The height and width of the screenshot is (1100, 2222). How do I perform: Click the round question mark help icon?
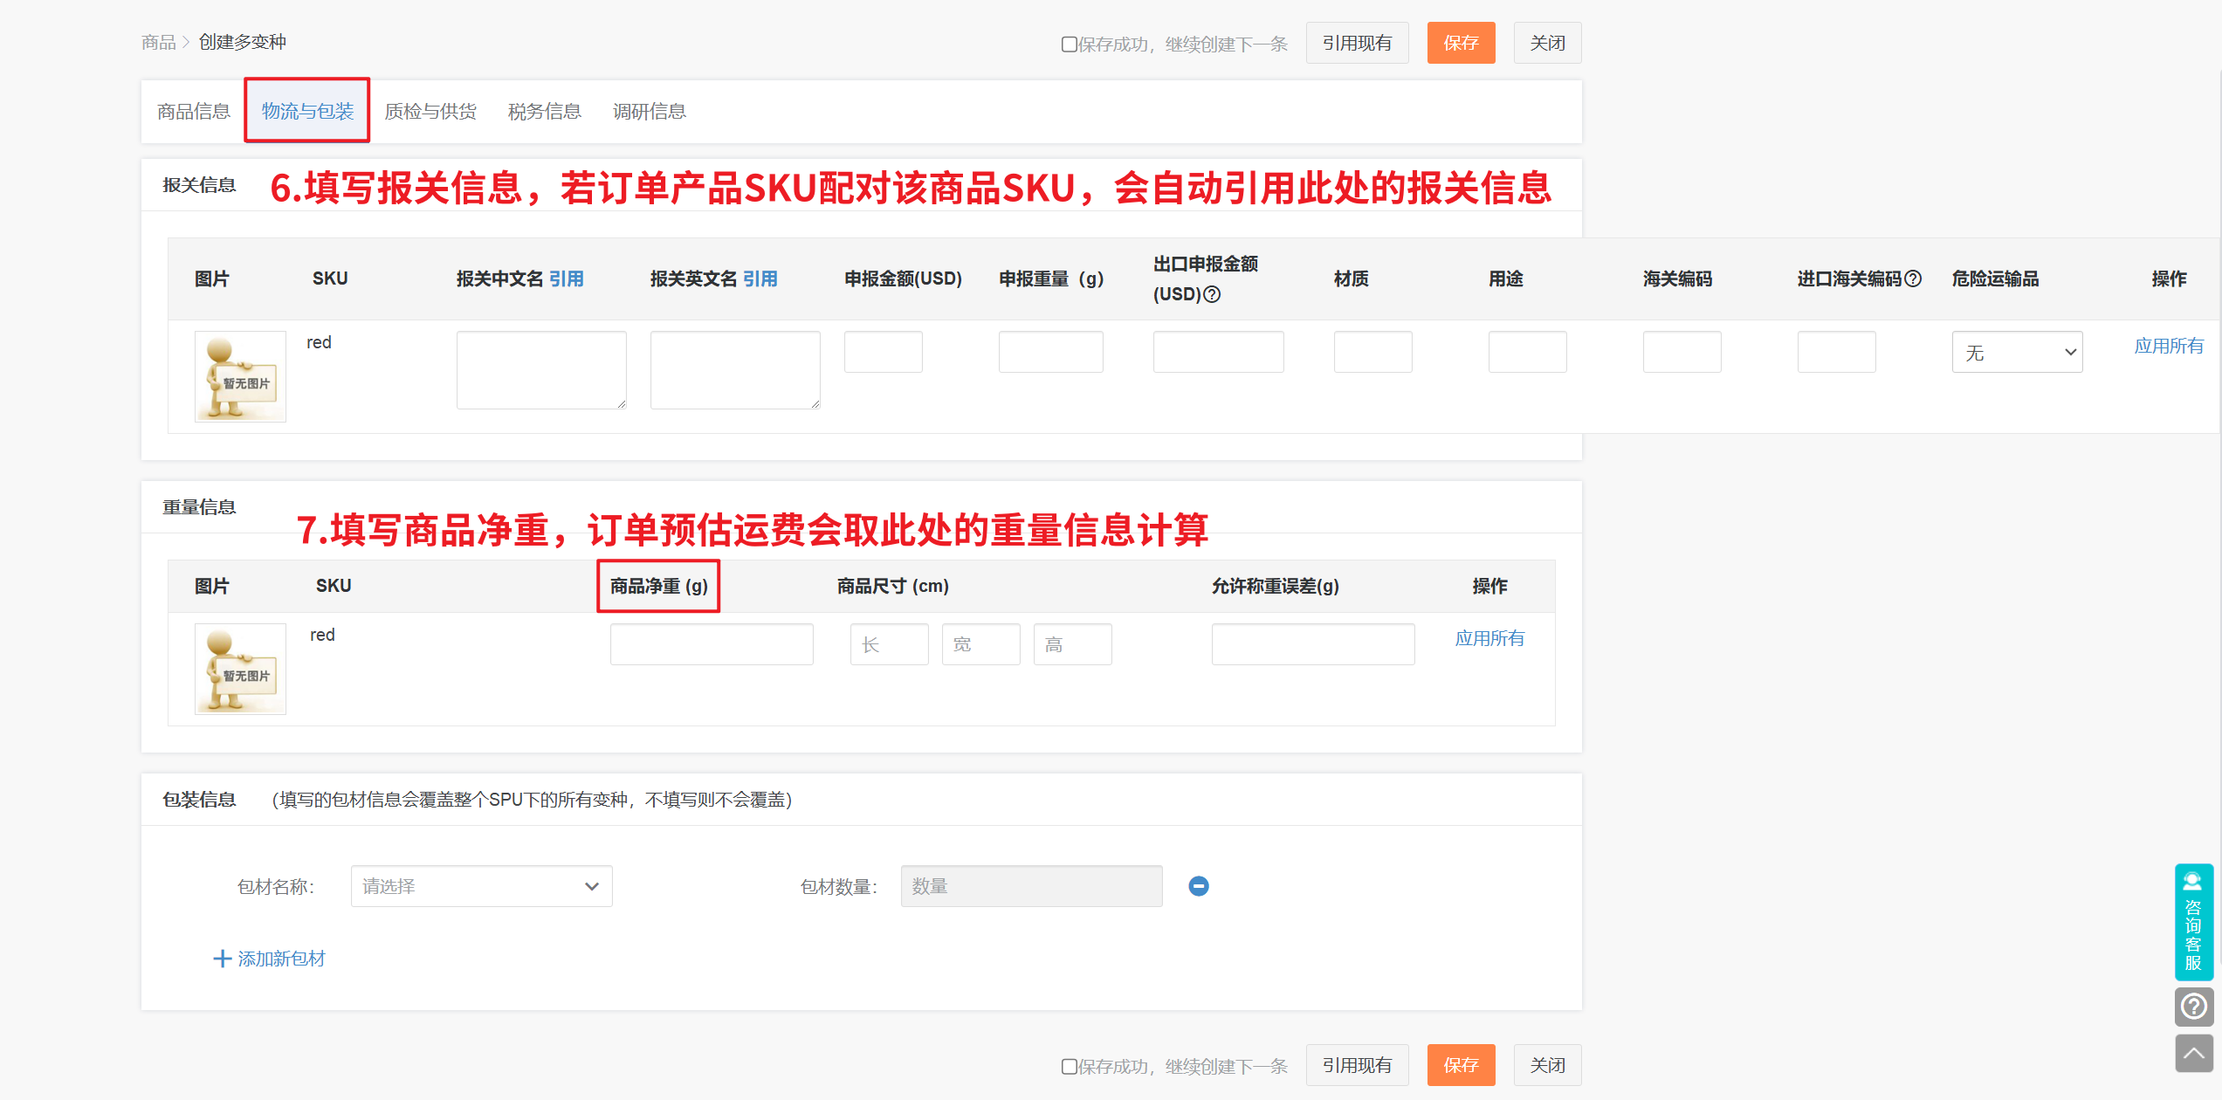tap(2193, 1007)
